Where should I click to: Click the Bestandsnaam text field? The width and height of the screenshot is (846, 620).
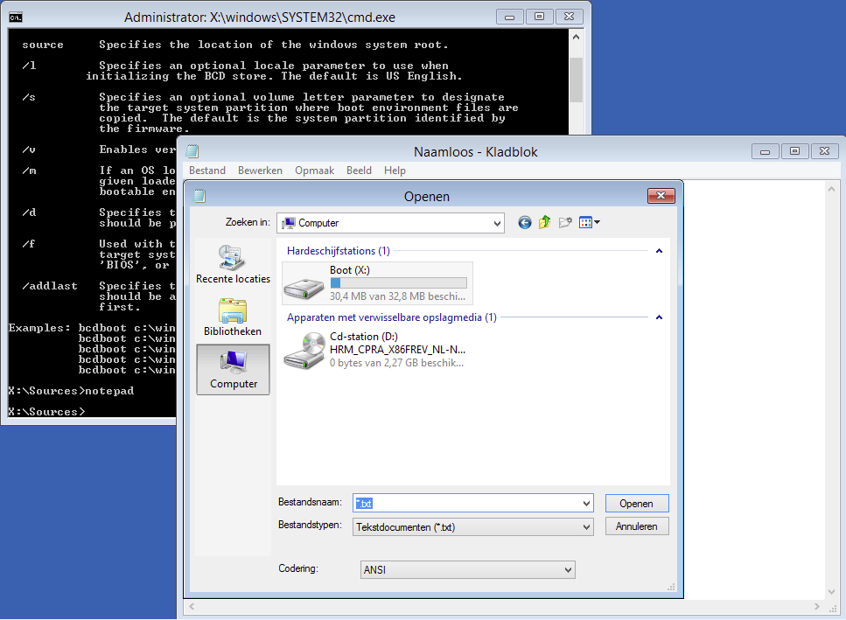(x=467, y=504)
